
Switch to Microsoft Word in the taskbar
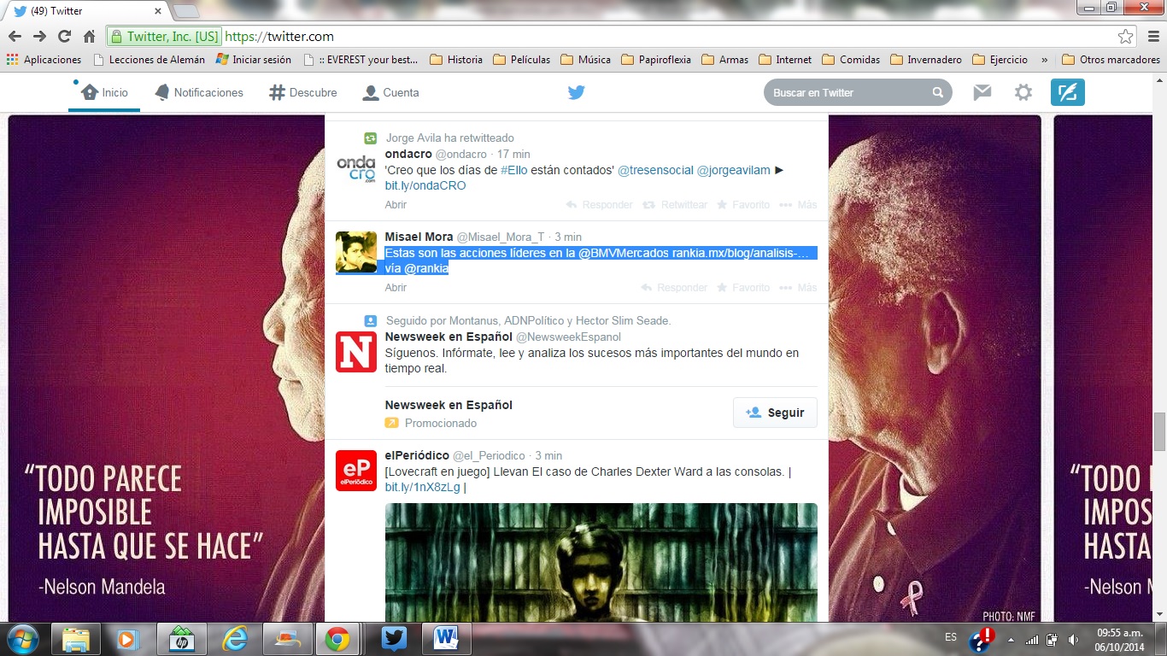[x=447, y=639]
